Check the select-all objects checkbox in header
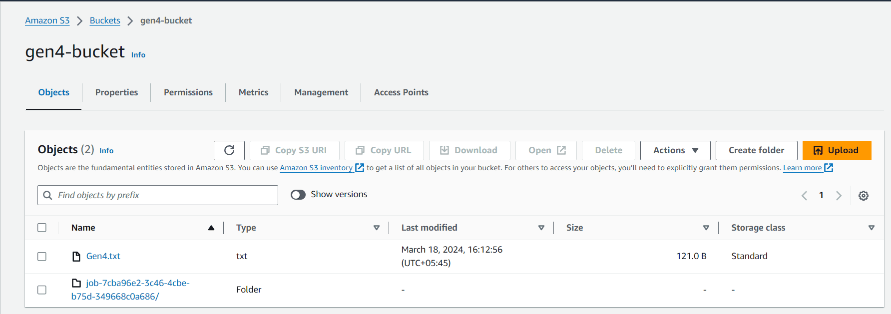Image resolution: width=891 pixels, height=314 pixels. (42, 228)
